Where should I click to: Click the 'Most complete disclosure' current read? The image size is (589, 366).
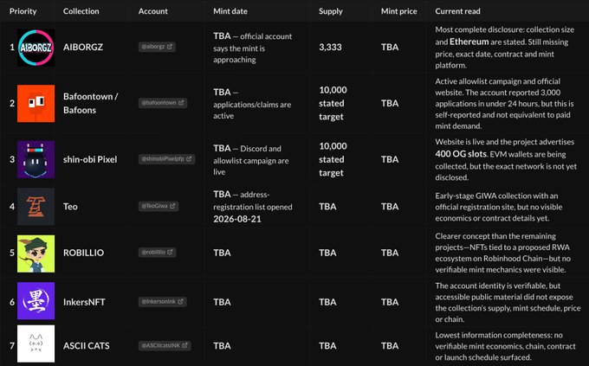[x=504, y=48]
